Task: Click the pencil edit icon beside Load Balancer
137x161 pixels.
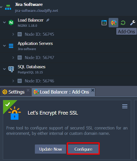Action: coord(48,20)
